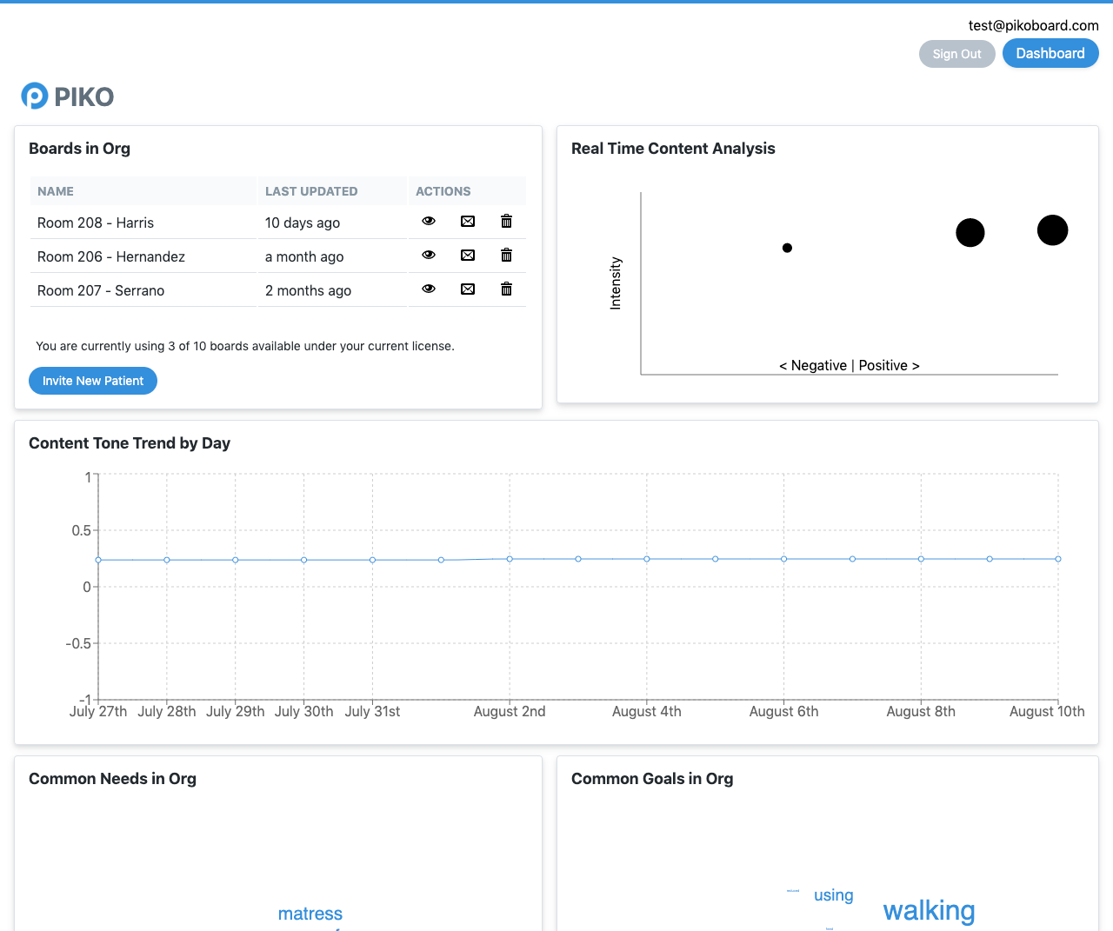Email invite for Room 208 - Harris
1113x931 pixels.
pyautogui.click(x=468, y=222)
